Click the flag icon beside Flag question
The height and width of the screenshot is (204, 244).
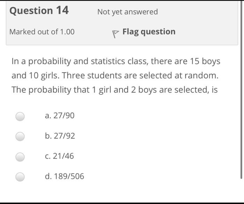point(115,34)
